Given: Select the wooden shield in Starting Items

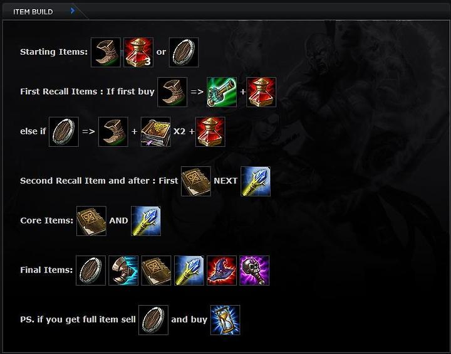Looking at the screenshot, I should pos(184,52).
